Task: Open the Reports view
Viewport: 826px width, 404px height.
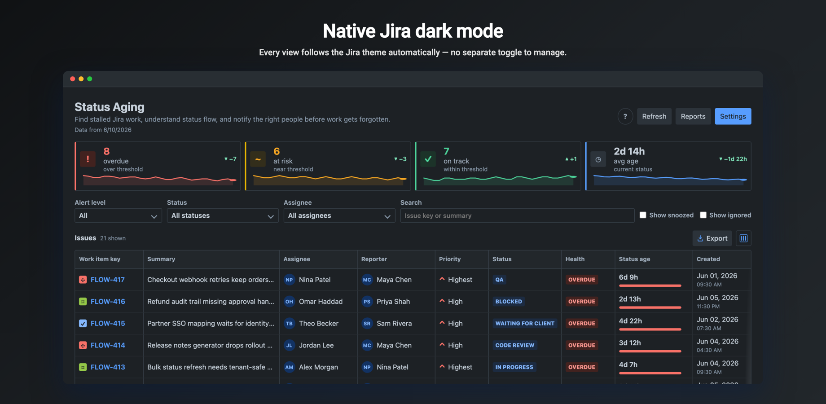Action: tap(693, 116)
